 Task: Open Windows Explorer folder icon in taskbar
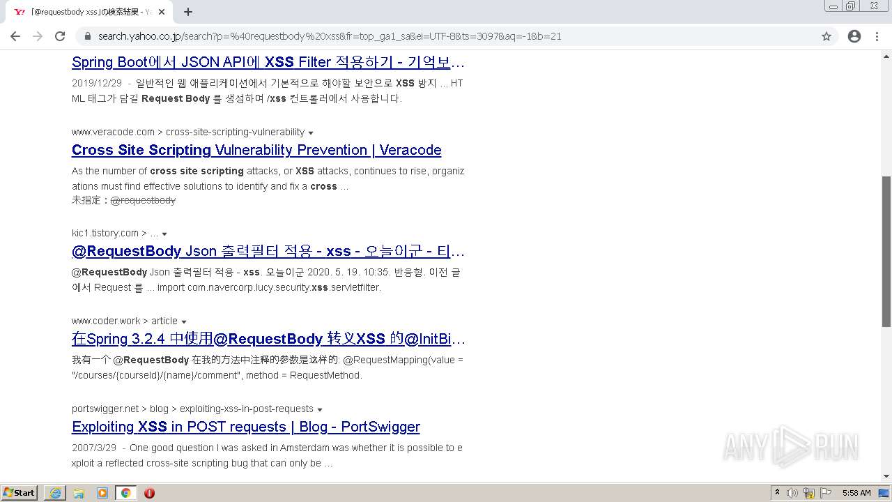(x=79, y=493)
